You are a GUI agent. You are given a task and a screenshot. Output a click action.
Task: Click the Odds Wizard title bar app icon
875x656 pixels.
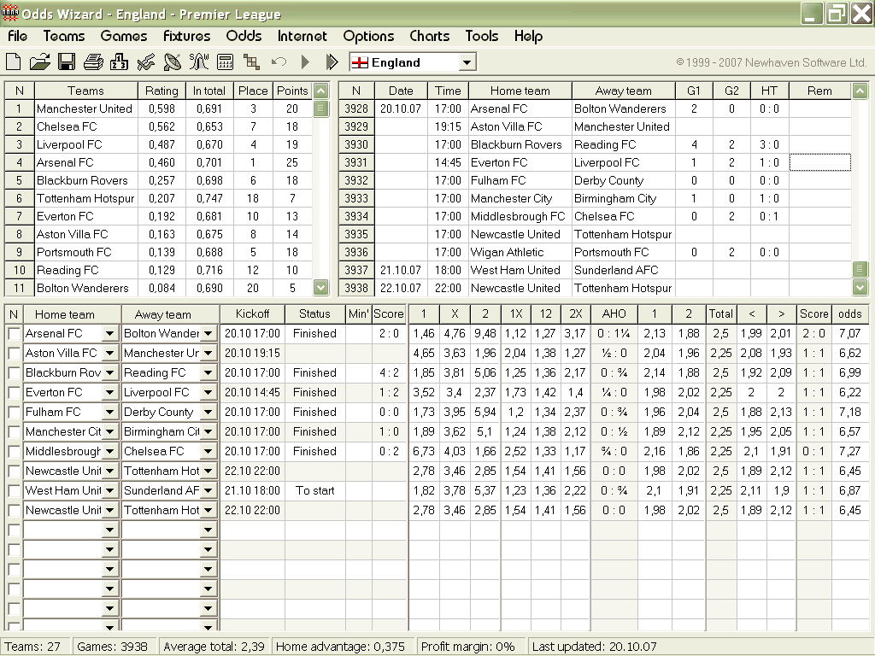9,13
